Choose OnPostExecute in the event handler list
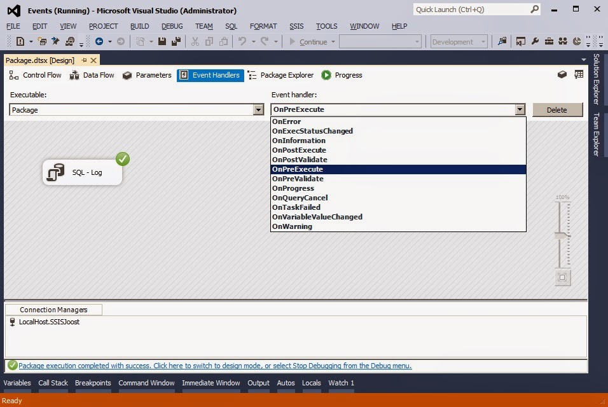Screen dimensions: 608x407 tap(398, 150)
